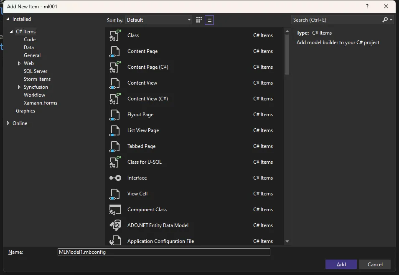Click the Flyout Page template icon
This screenshot has width=399, height=275.
coord(115,115)
